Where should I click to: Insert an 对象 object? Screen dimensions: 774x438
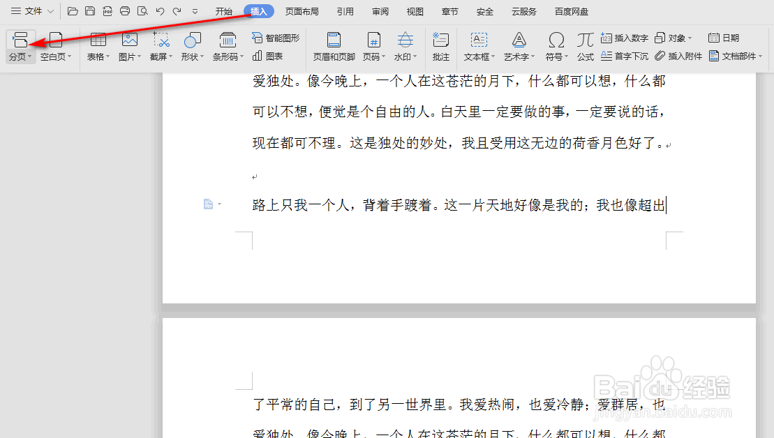[x=670, y=38]
